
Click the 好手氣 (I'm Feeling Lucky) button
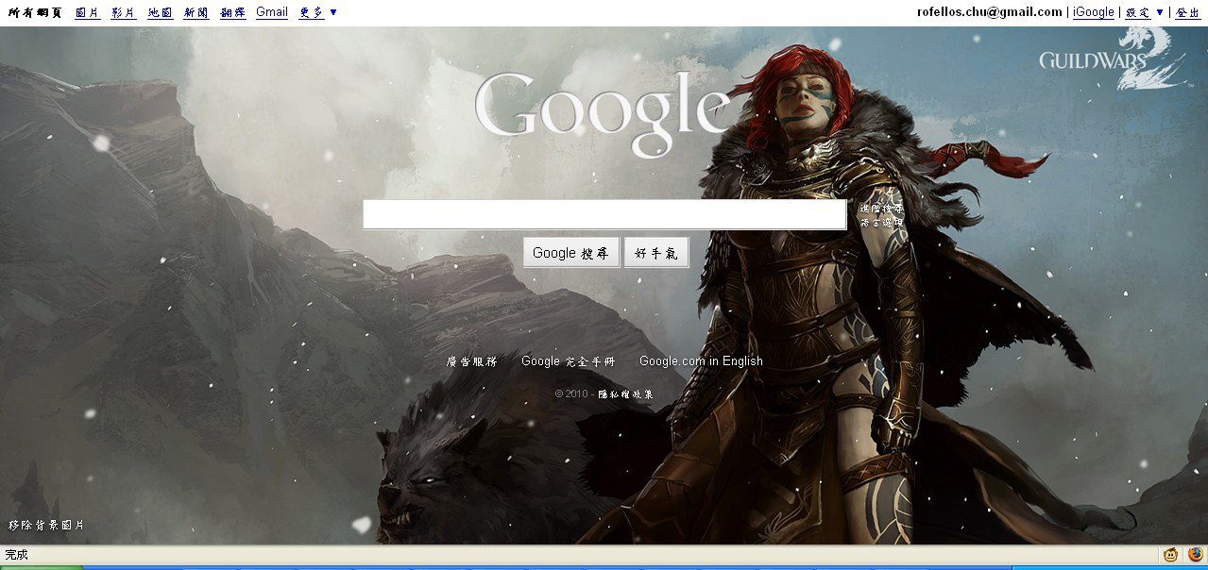[656, 253]
